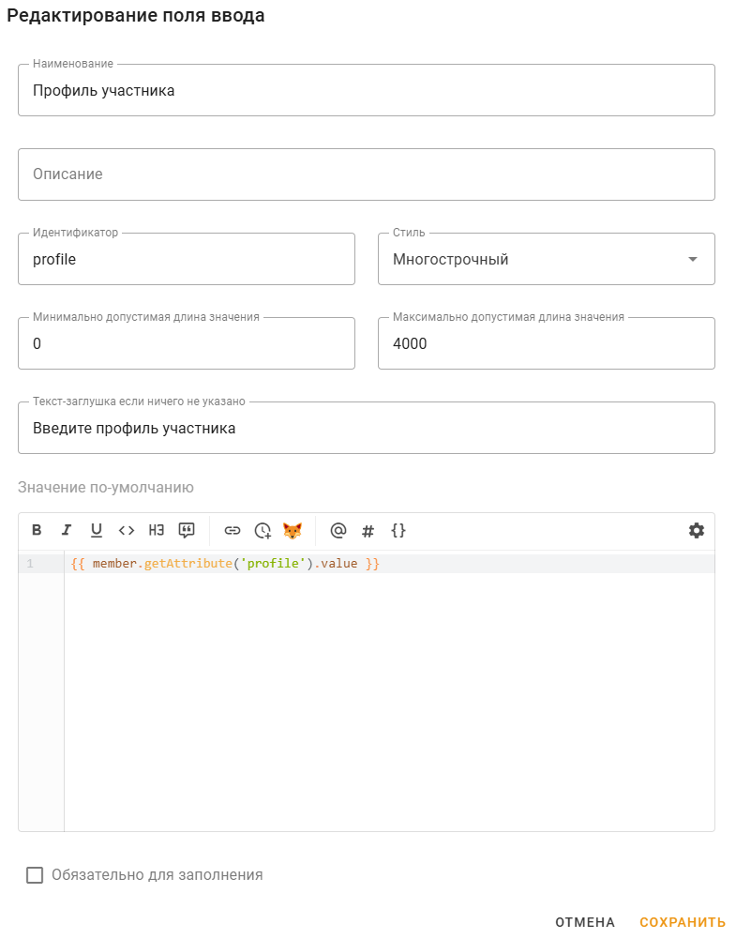Enable the checkbox Обязательно для заполнения

(x=34, y=874)
